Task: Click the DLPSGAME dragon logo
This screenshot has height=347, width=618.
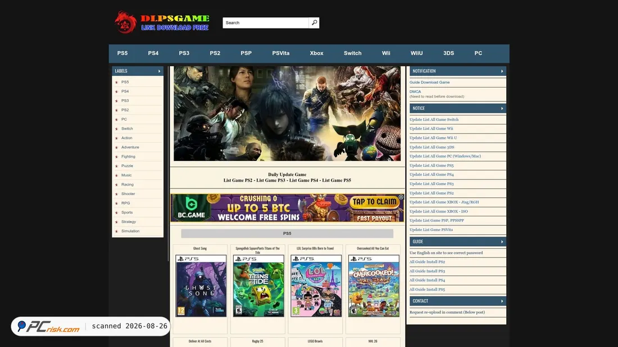Action: (x=125, y=22)
